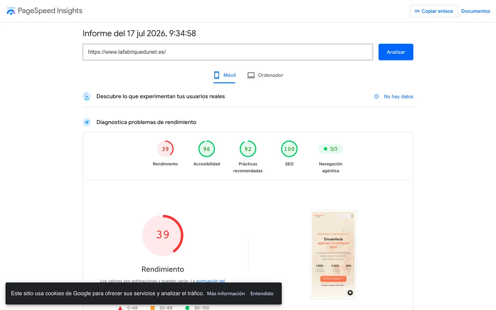Click the Rendimiento label under gauge 39

pos(165,164)
